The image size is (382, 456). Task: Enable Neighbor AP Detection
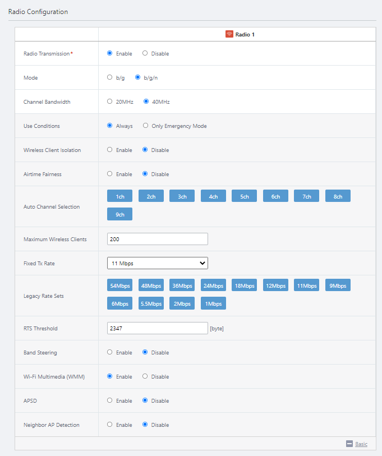click(110, 425)
